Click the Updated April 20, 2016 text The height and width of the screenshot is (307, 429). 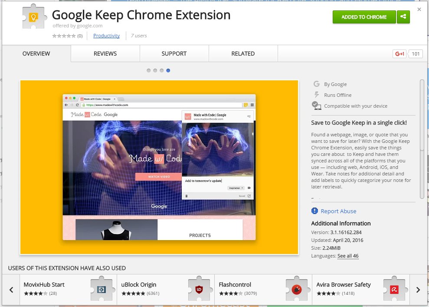[337, 240]
